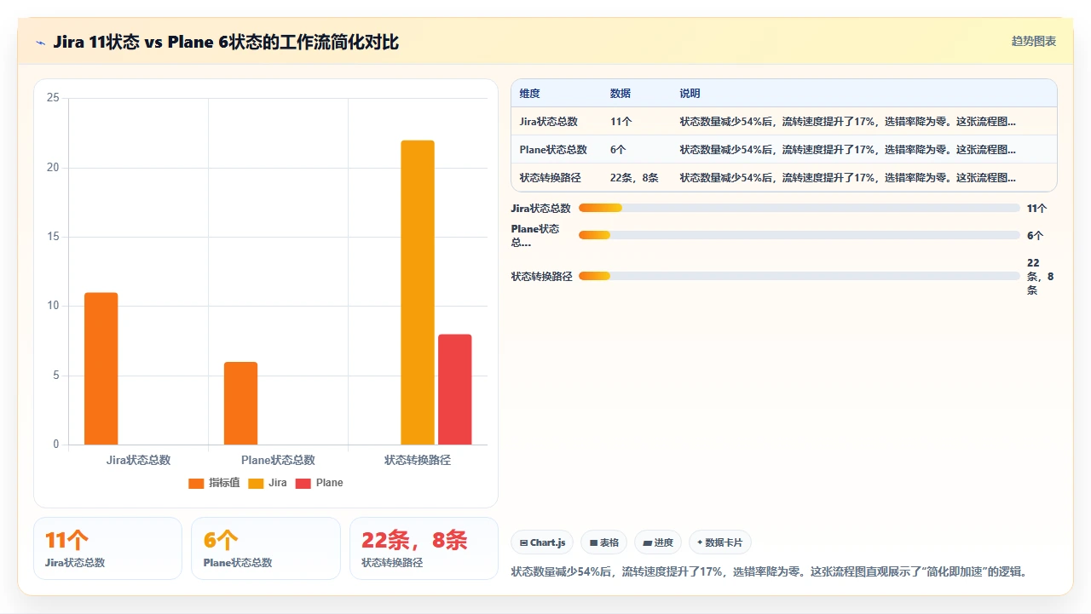Open the 11个 Jira状态总数 stat card
Image resolution: width=1091 pixels, height=614 pixels.
[x=107, y=548]
